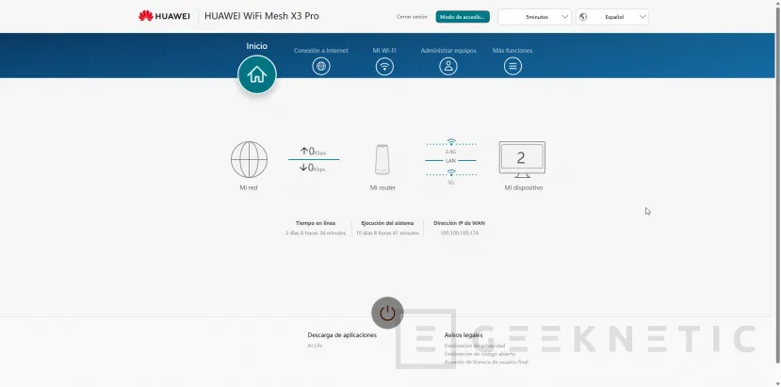This screenshot has height=387, width=781.
Task: Click the Avisos legales heading
Action: click(x=464, y=335)
